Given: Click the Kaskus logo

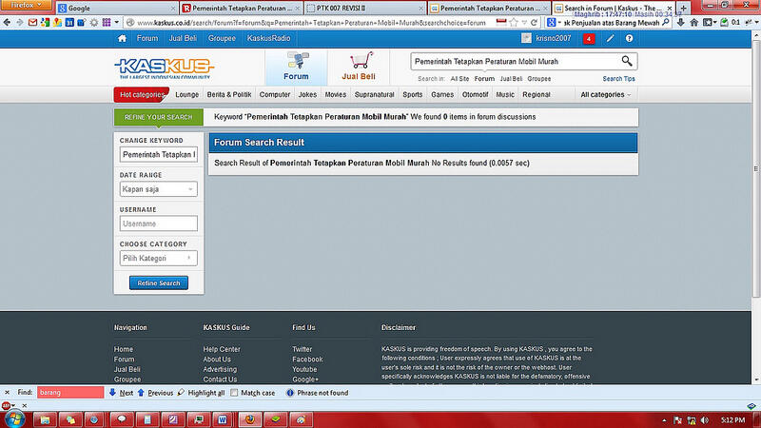Looking at the screenshot, I should 165,68.
